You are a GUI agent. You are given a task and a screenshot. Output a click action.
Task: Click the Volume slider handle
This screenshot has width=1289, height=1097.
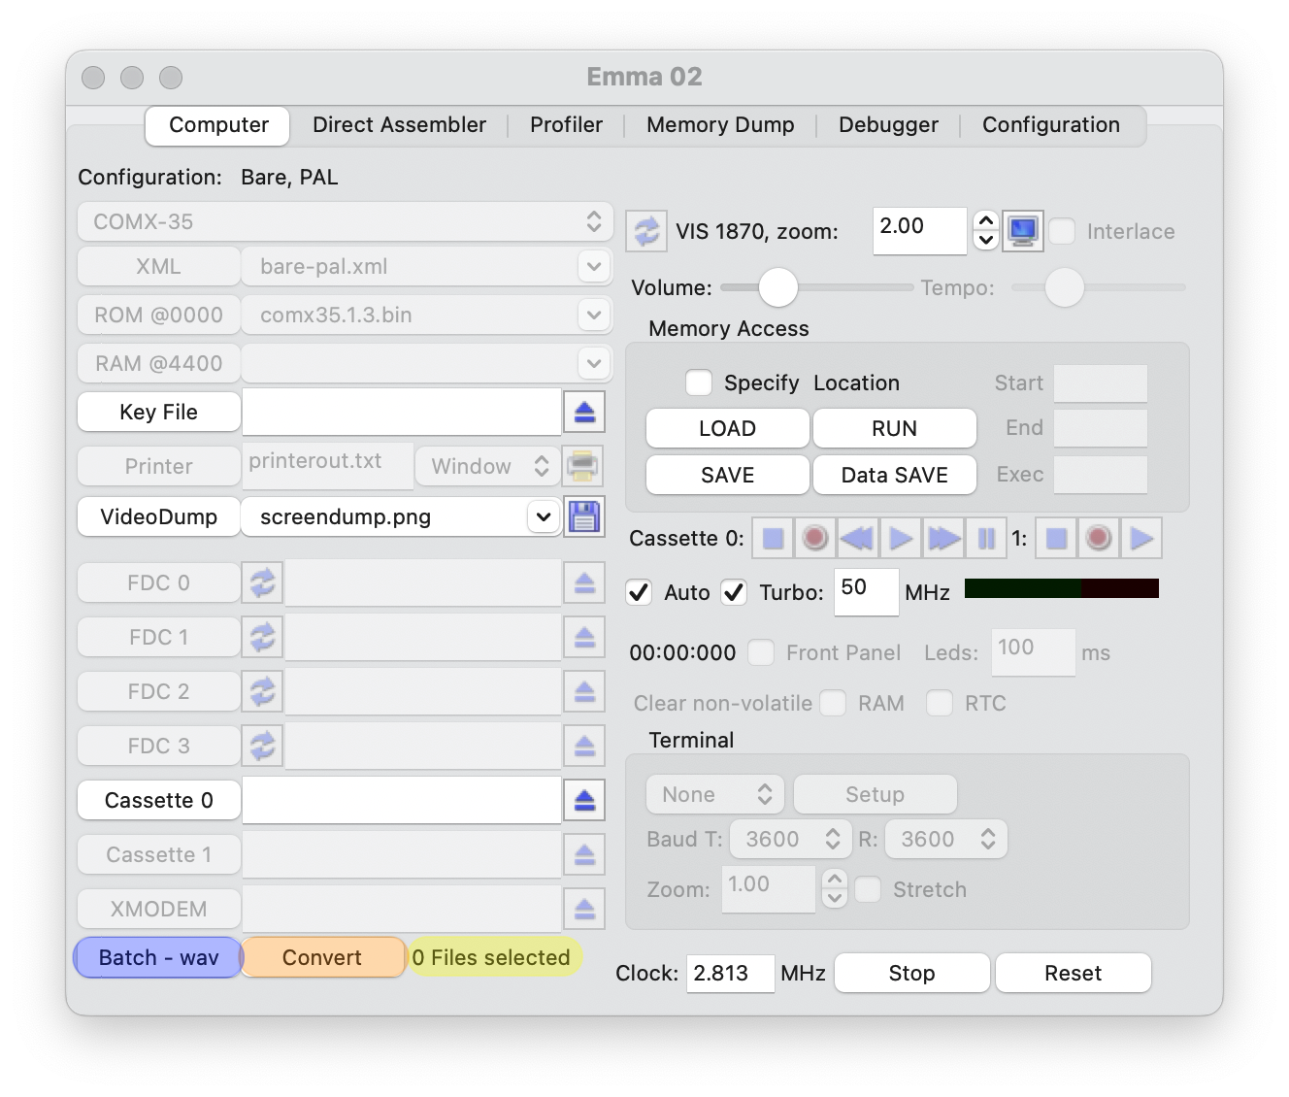point(777,287)
